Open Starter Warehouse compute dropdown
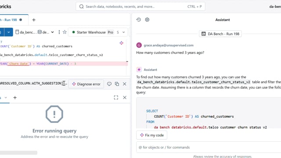Image resolution: width=281 pixels, height=158 pixels. [98, 32]
